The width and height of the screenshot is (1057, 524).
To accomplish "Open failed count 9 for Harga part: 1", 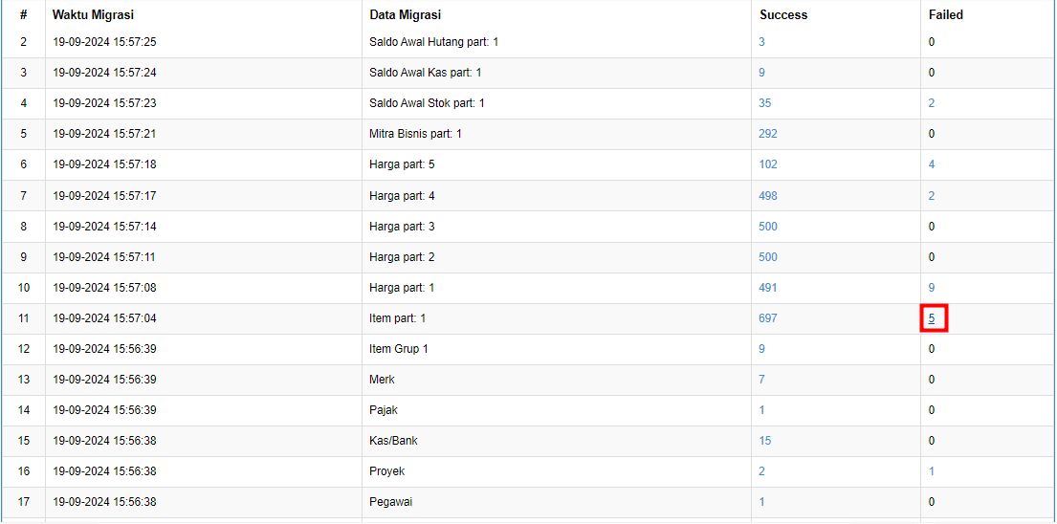I will pyautogui.click(x=931, y=288).
